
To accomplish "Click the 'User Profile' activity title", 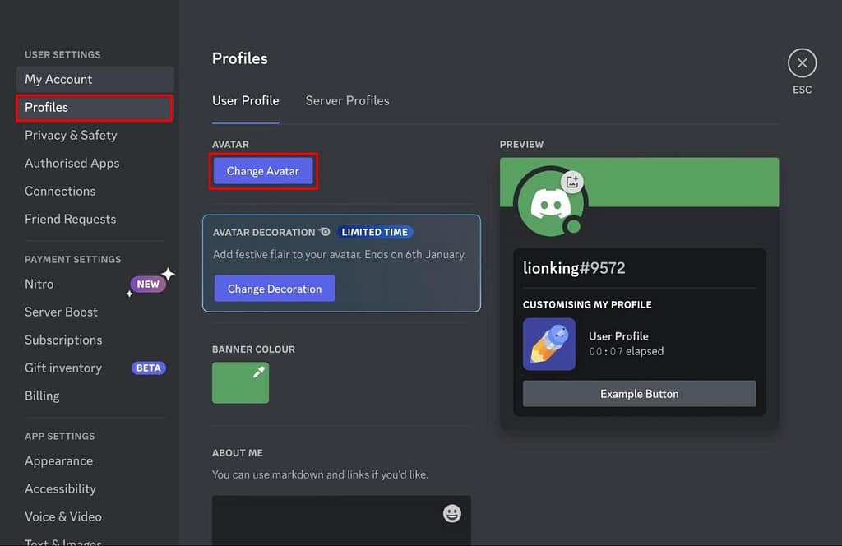I will [618, 336].
